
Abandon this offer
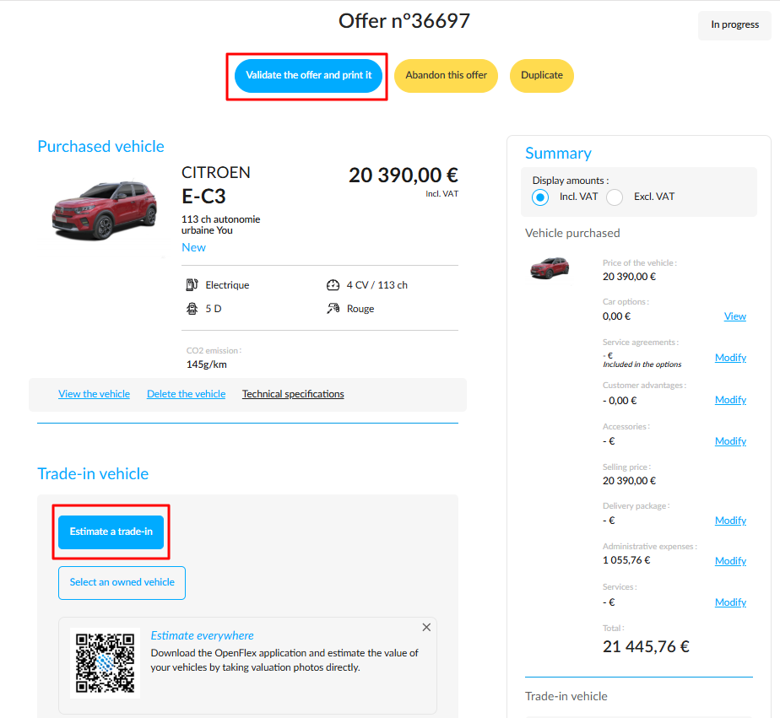click(447, 76)
